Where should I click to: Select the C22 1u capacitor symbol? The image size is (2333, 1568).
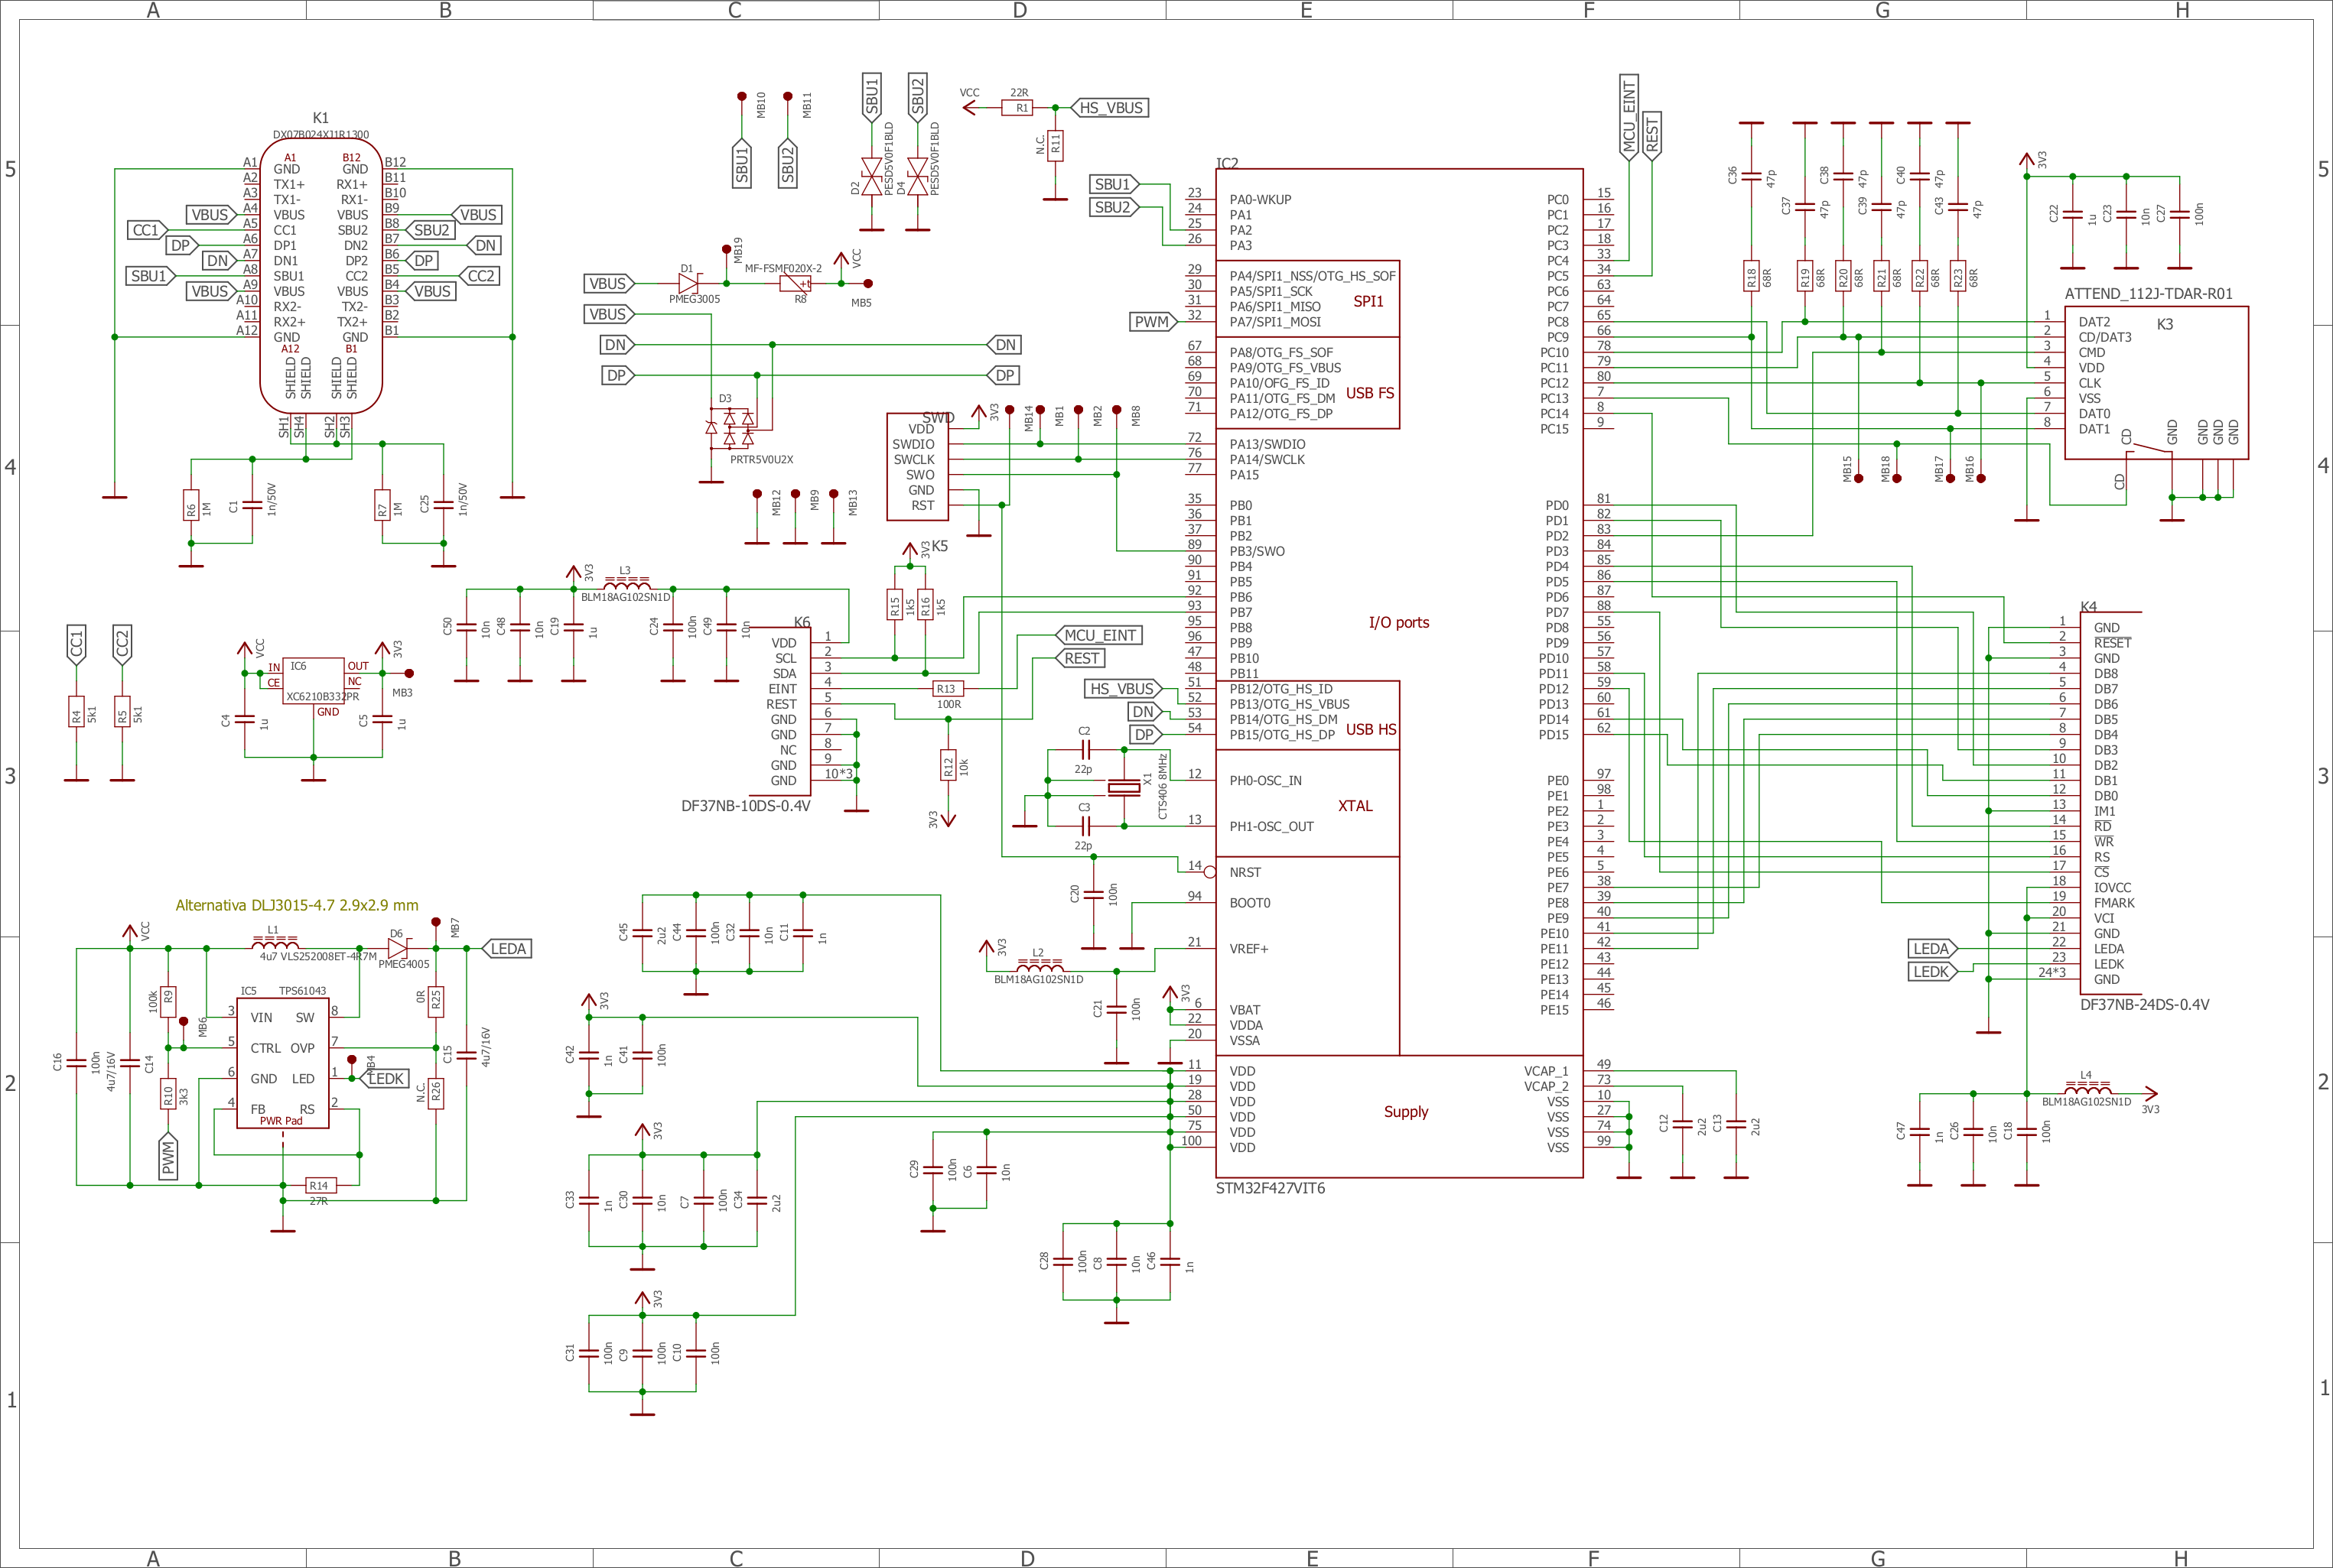2073,215
